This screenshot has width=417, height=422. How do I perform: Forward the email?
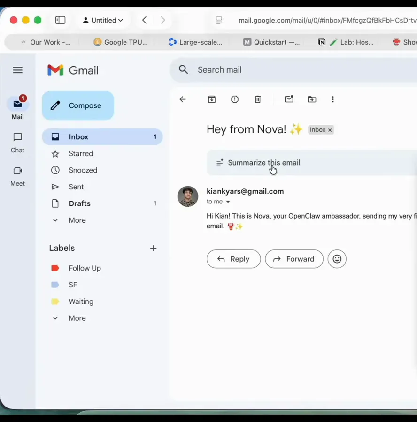click(294, 259)
